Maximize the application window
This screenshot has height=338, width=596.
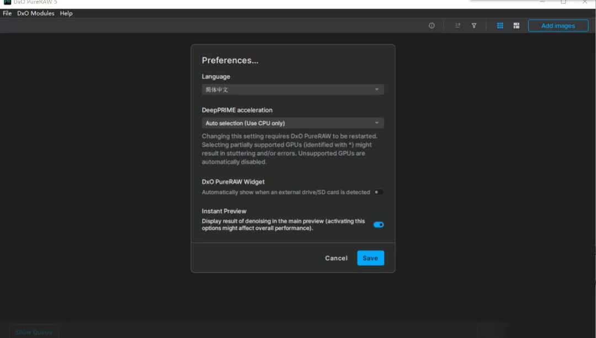pos(563,2)
